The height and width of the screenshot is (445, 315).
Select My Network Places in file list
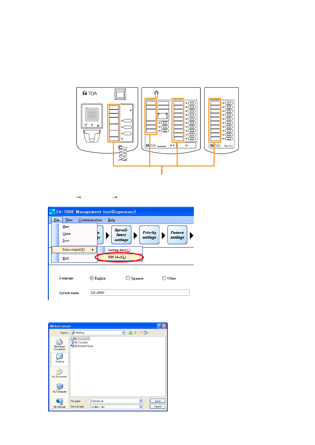click(82, 346)
